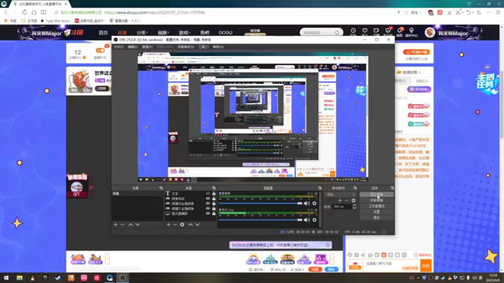Image resolution: width=504 pixels, height=283 pixels.
Task: Add a new source with the plus icon
Action: coord(168,225)
